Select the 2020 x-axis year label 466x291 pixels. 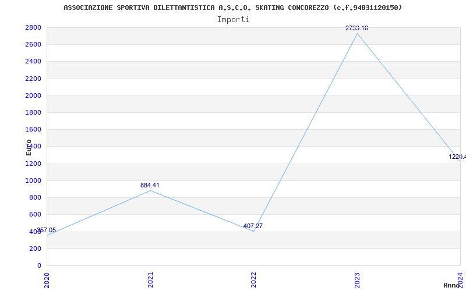[x=47, y=280]
